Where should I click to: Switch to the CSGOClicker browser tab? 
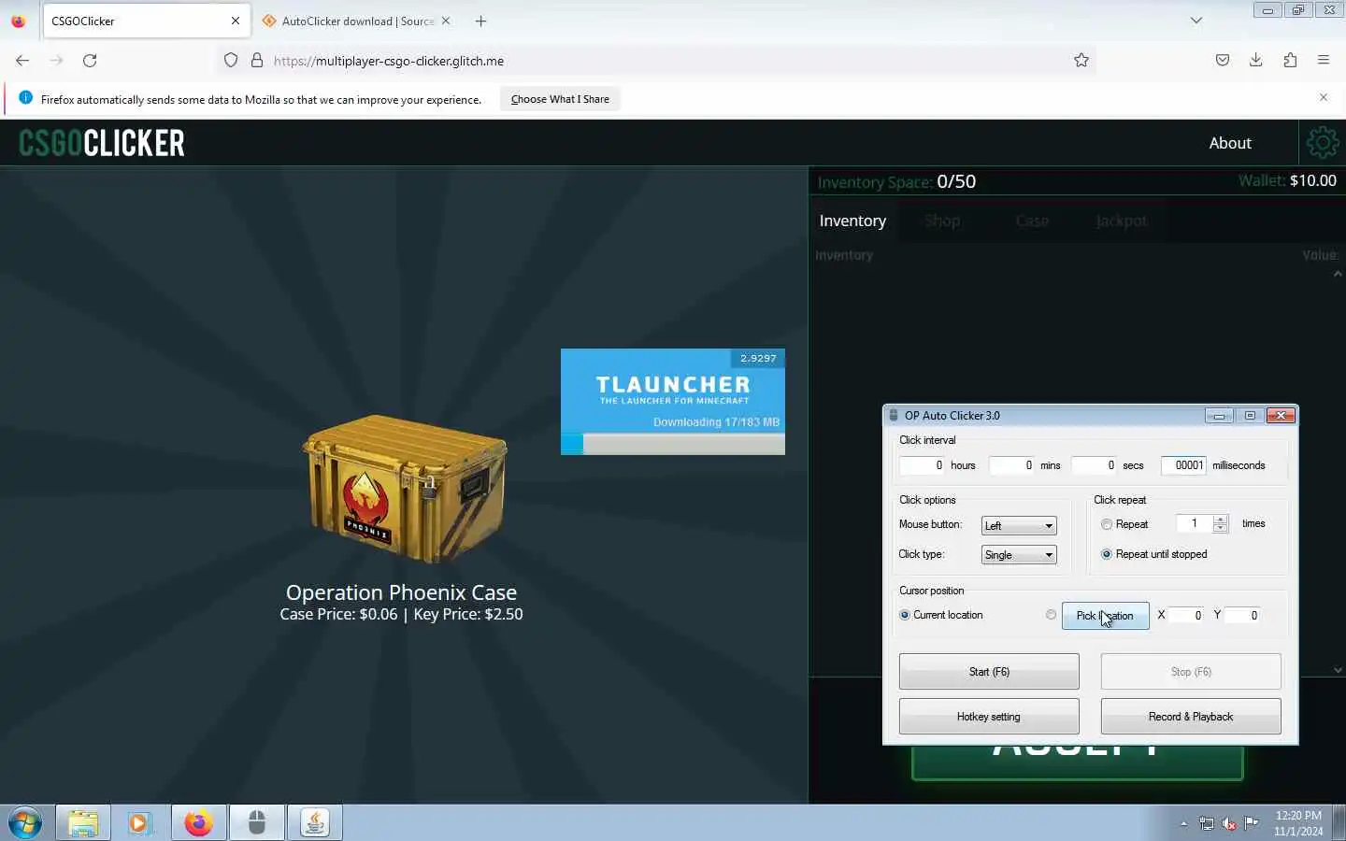point(146,21)
